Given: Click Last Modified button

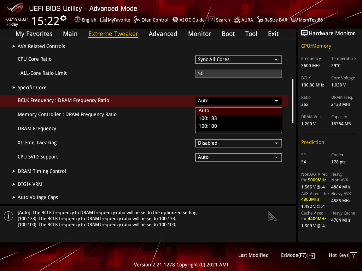Looking at the screenshot, I should coord(253,255).
